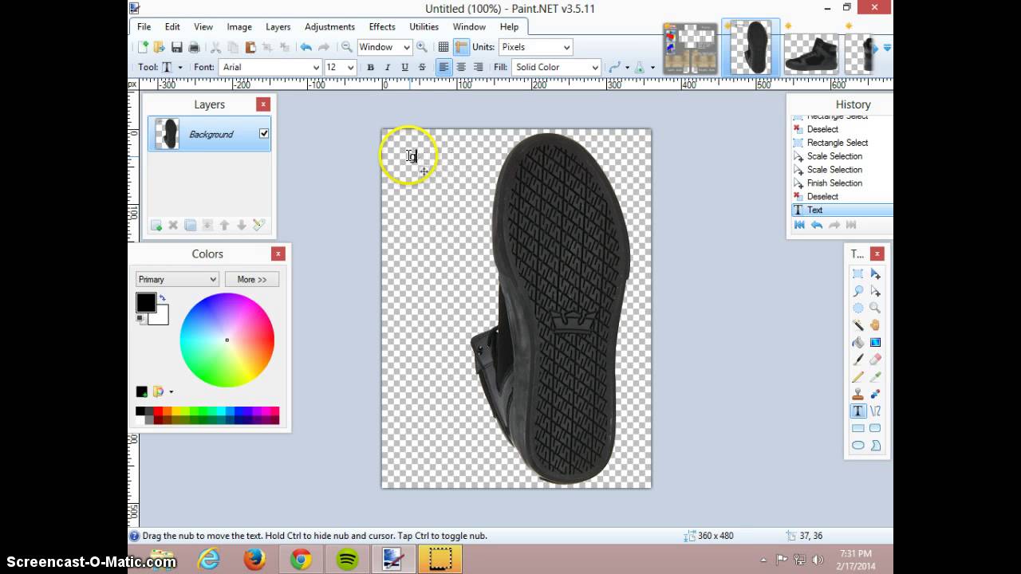The image size is (1021, 574).
Task: Open the antialiasing mode dropdown
Action: 619,68
